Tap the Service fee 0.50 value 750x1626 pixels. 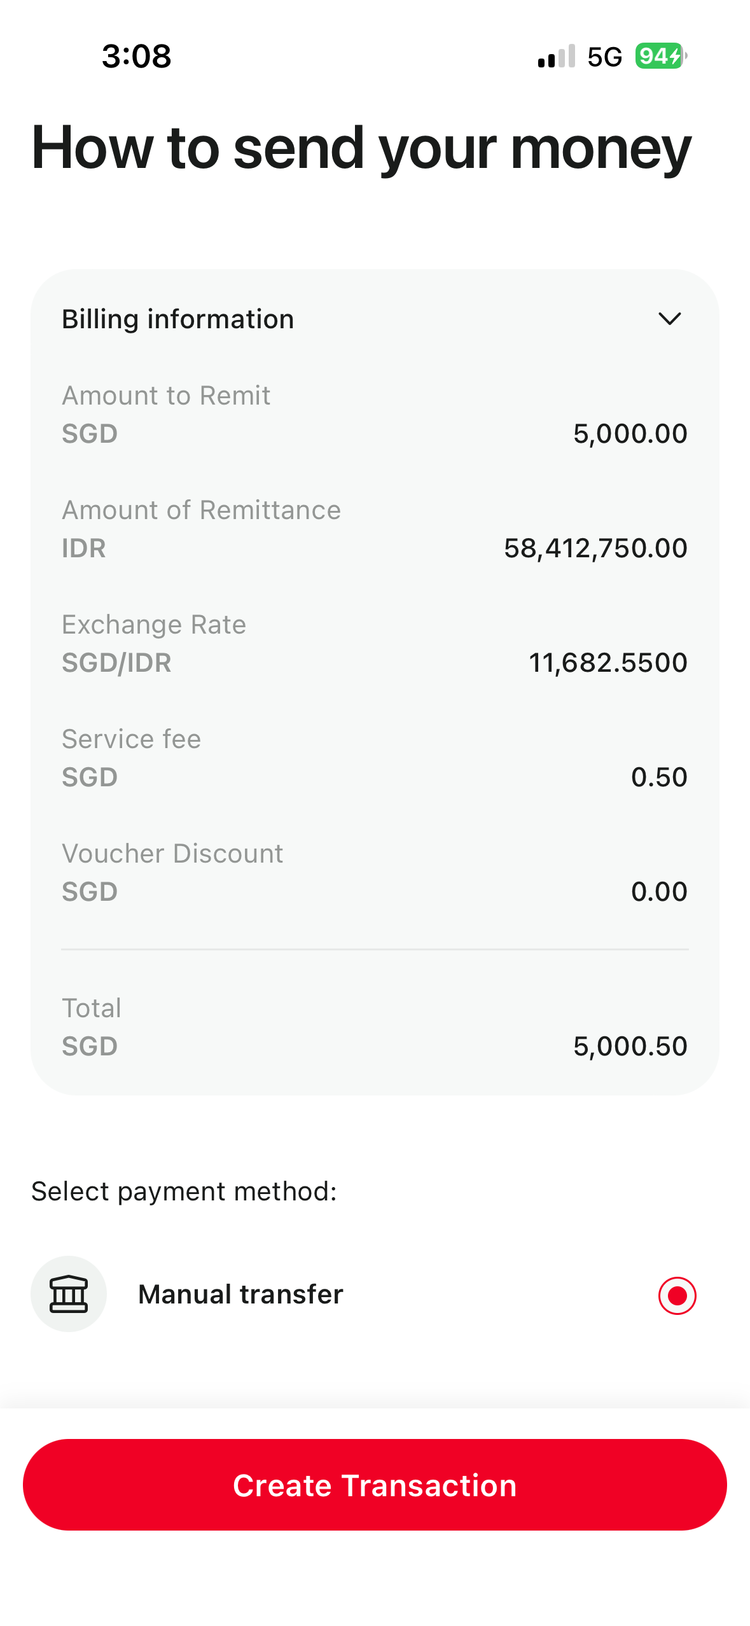(659, 777)
